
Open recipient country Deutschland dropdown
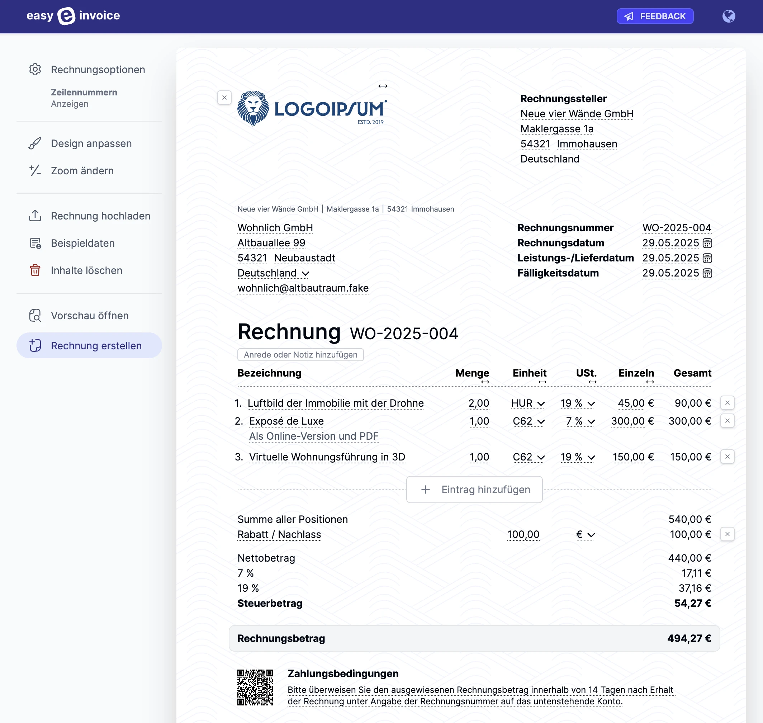pyautogui.click(x=273, y=273)
